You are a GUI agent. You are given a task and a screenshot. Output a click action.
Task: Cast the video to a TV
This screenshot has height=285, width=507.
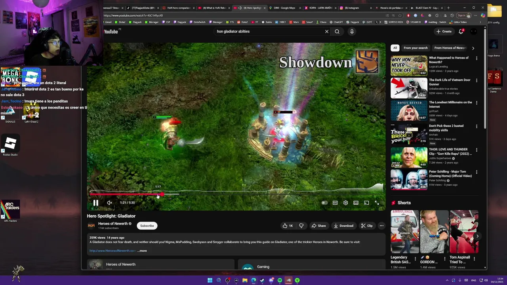click(366, 203)
